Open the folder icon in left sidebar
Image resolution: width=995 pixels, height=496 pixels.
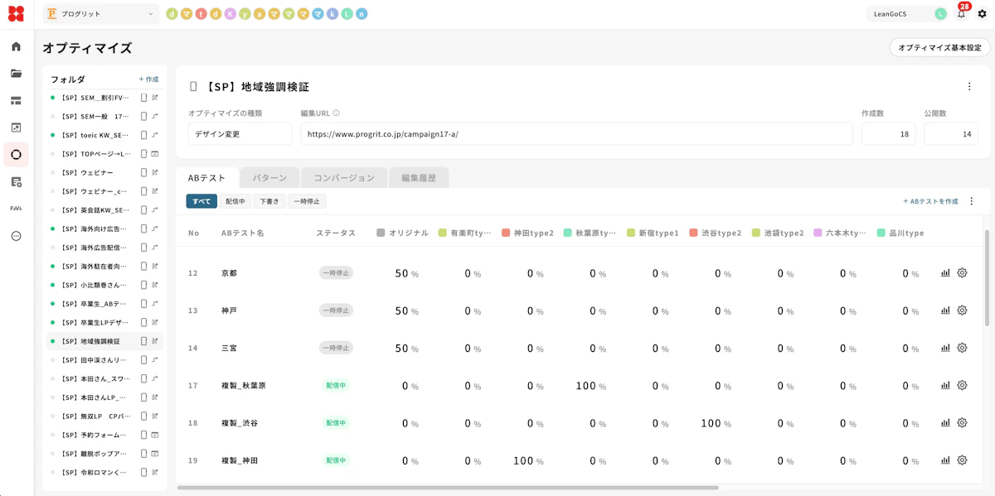click(x=16, y=74)
